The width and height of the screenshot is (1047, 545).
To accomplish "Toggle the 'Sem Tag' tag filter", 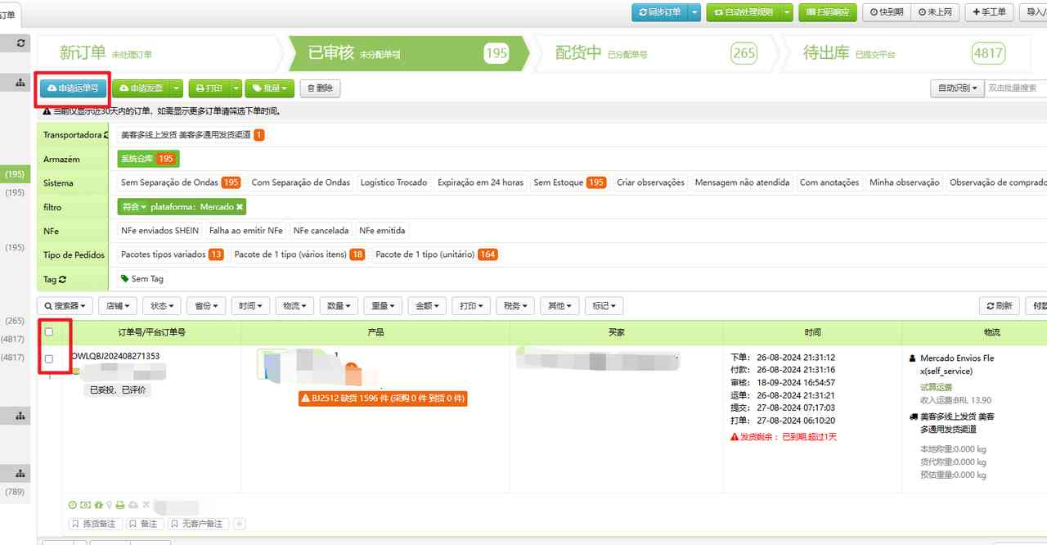I will click(x=142, y=279).
